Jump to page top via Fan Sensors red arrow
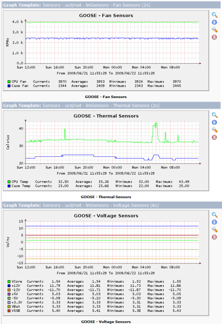The width and height of the screenshot is (222, 324). coord(214,37)
